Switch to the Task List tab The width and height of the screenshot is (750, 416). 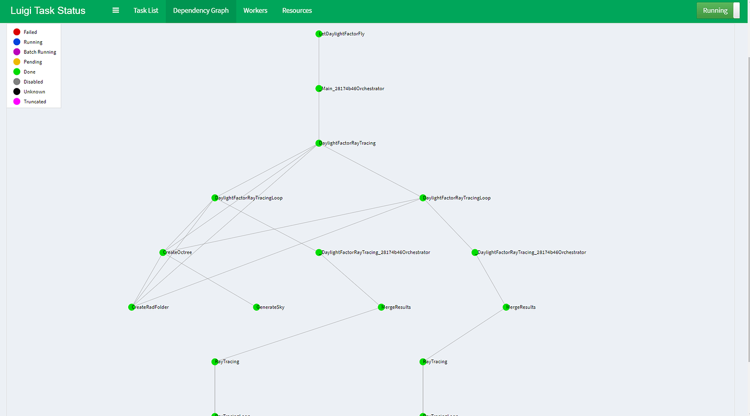coord(146,10)
